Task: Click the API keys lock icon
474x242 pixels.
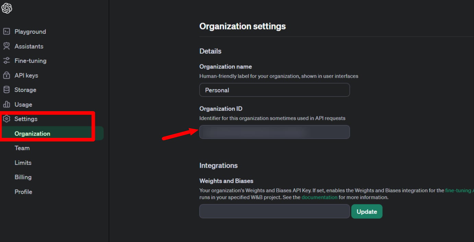Action: 7,75
